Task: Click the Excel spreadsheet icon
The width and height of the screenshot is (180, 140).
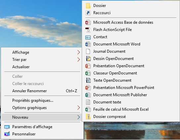Action: pos(88,109)
